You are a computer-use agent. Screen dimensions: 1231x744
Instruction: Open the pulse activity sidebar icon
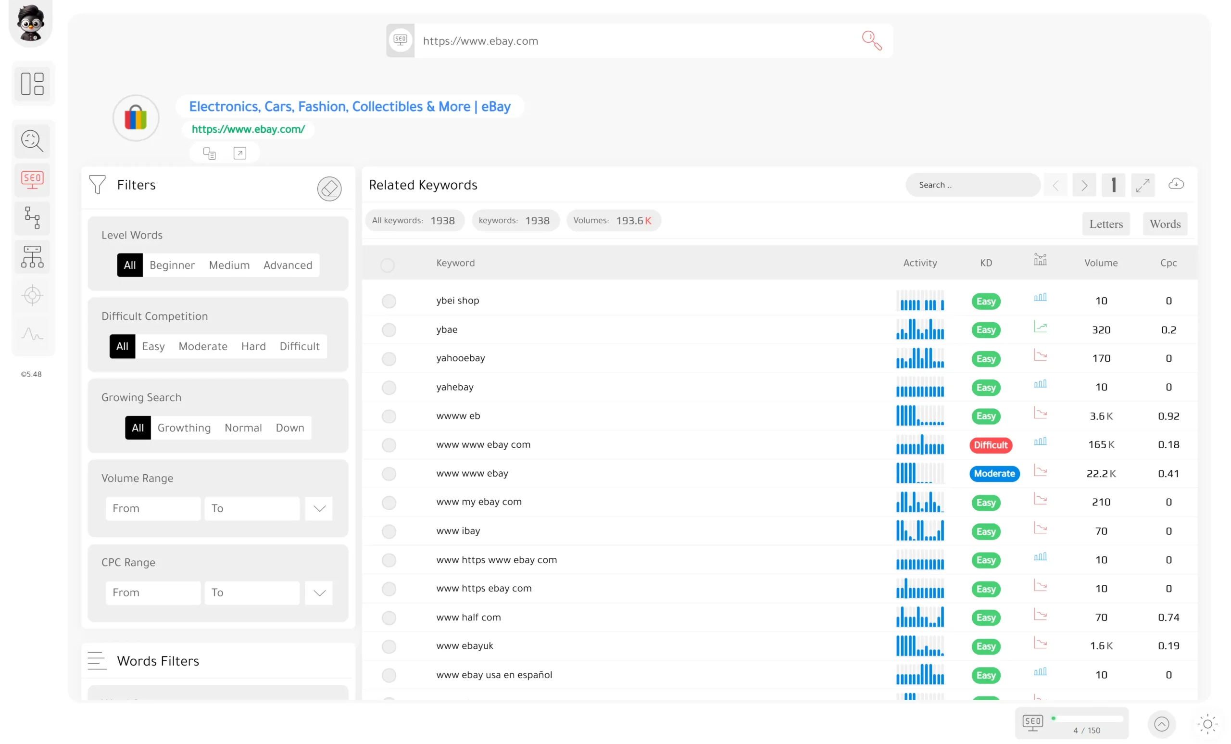pyautogui.click(x=33, y=334)
